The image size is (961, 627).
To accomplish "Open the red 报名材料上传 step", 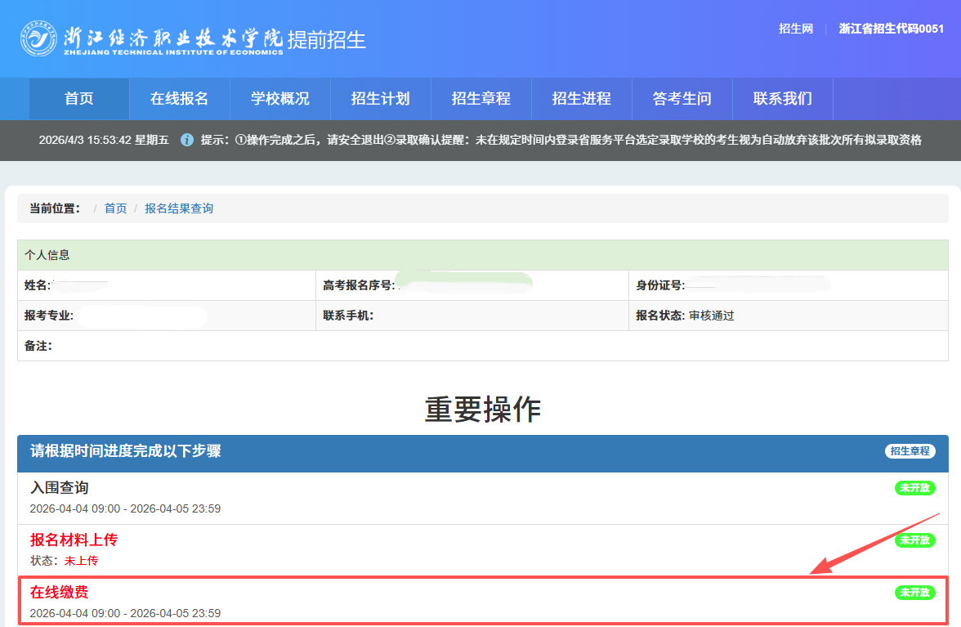I will coord(74,540).
